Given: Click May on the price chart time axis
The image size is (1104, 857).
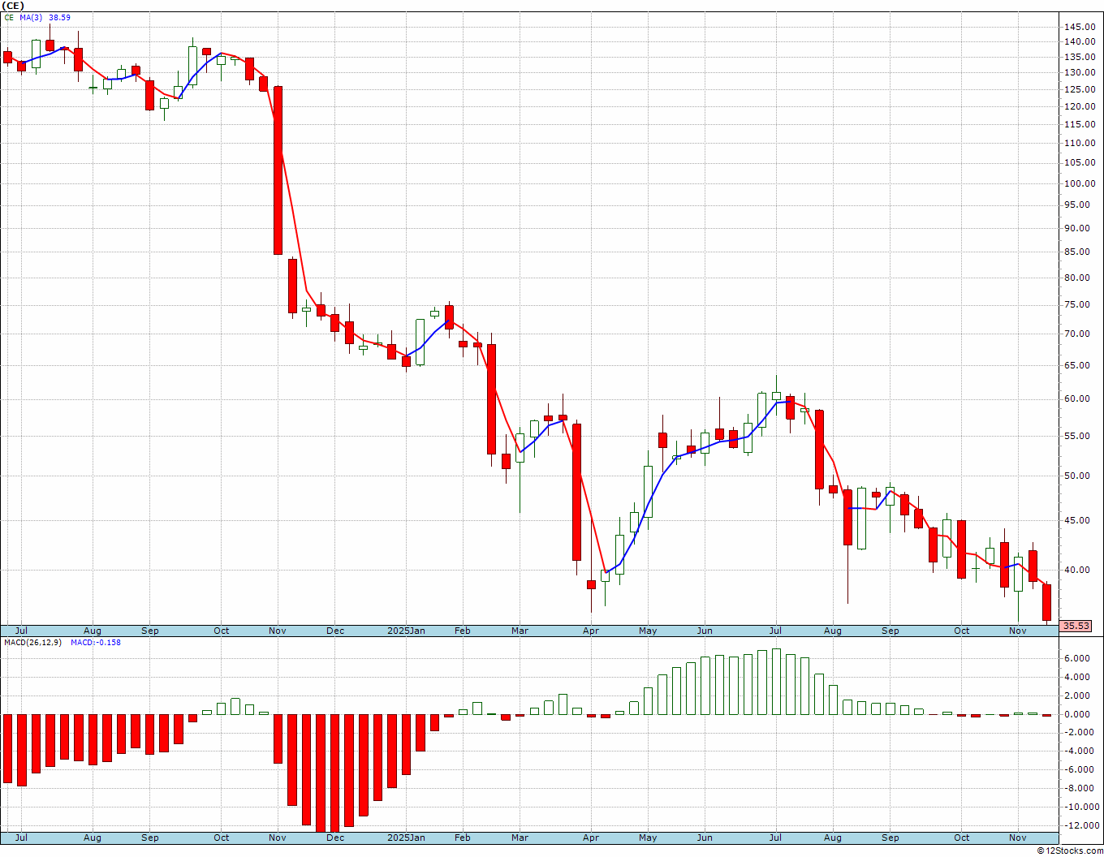Looking at the screenshot, I should pyautogui.click(x=648, y=631).
